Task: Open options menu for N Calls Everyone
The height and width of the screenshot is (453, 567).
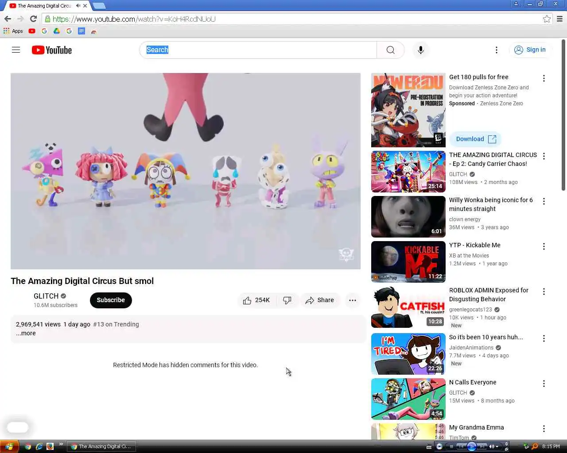Action: pos(544,384)
